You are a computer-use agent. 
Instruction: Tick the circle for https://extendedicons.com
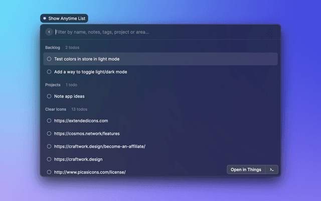pos(49,121)
